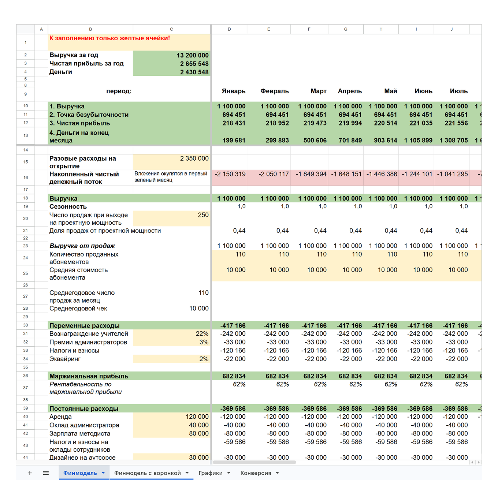Select the yellow cell with 250 sales
The height and width of the screenshot is (504, 498).
[x=171, y=219]
